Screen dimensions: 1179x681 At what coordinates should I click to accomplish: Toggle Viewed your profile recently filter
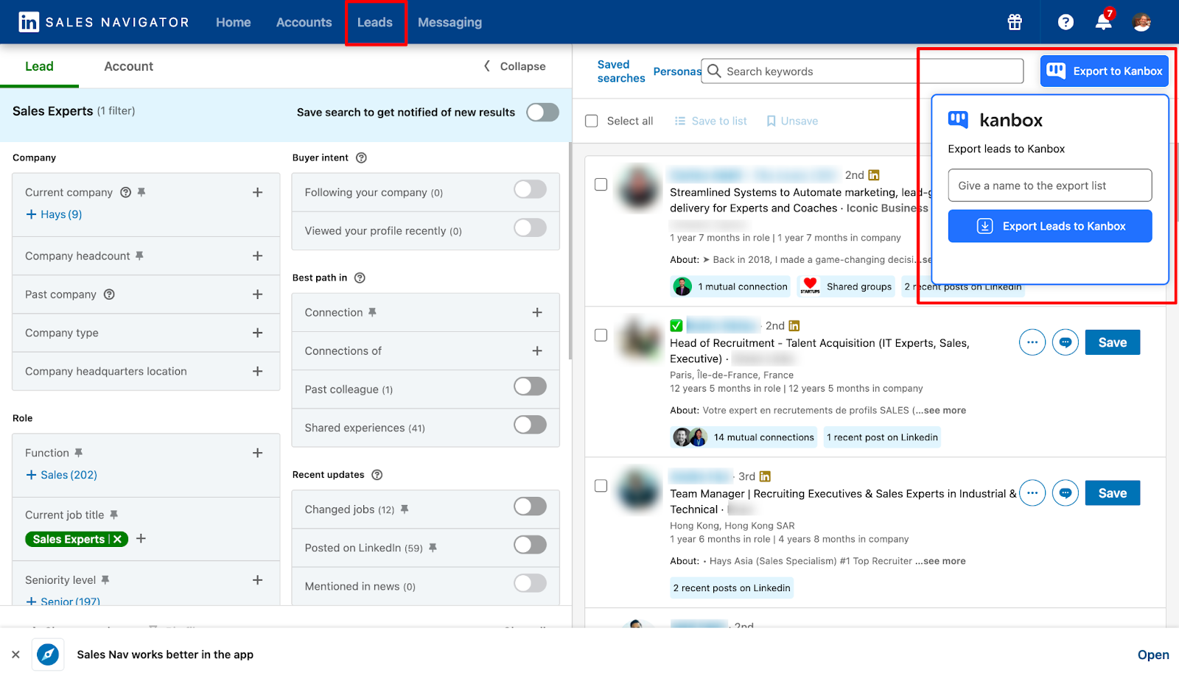click(531, 227)
